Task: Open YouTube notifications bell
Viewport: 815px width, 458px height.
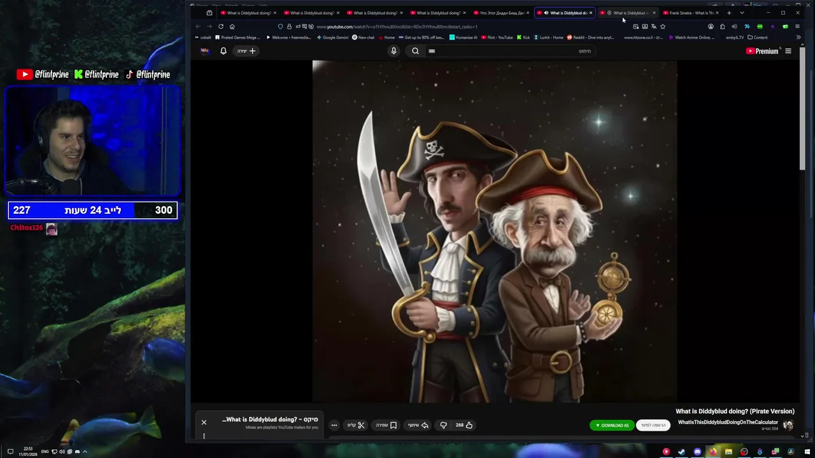Action: pos(223,51)
